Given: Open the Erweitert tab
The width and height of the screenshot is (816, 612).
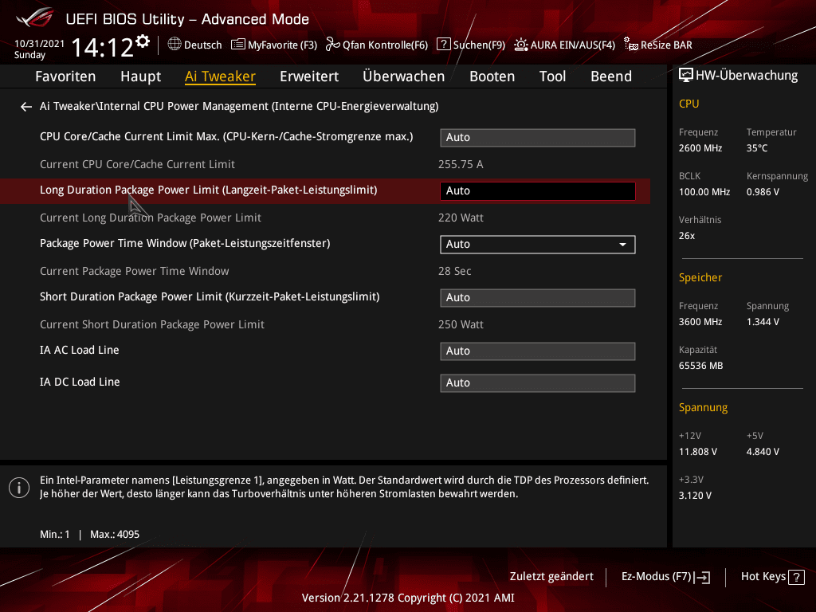Looking at the screenshot, I should tap(309, 76).
